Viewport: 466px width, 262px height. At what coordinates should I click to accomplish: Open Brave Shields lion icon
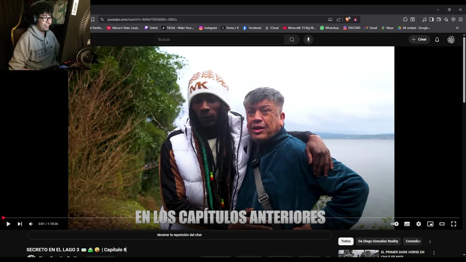click(348, 19)
